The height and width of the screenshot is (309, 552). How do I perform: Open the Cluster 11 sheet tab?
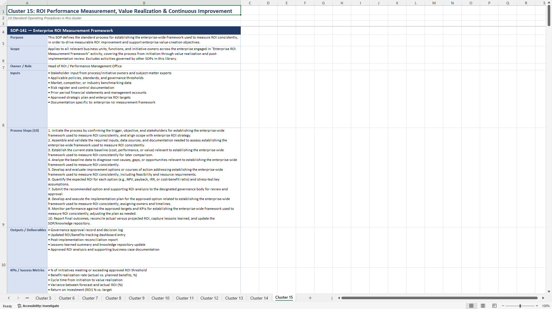(x=185, y=298)
